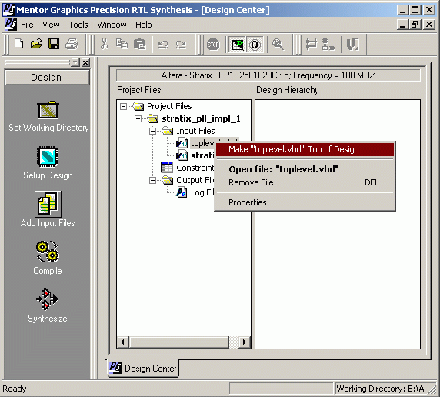440x397 pixels.
Task: Collapse the Input Files folder
Action: [x=152, y=131]
